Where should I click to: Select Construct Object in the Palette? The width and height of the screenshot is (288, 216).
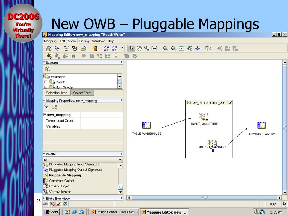[x=61, y=181]
